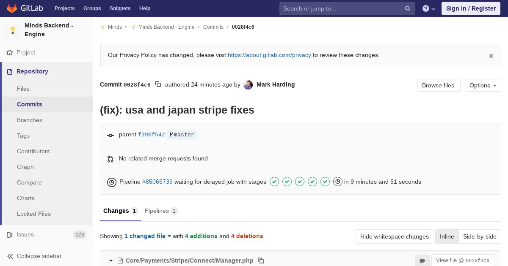508x266 pixels.
Task: Click Commits breadcrumb link
Action: click(x=213, y=27)
